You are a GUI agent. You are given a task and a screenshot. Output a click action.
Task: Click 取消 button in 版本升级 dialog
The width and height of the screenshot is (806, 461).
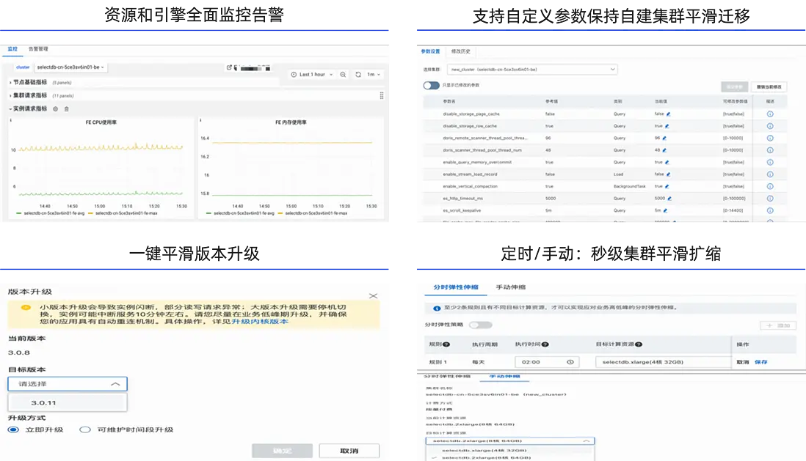pyautogui.click(x=349, y=451)
